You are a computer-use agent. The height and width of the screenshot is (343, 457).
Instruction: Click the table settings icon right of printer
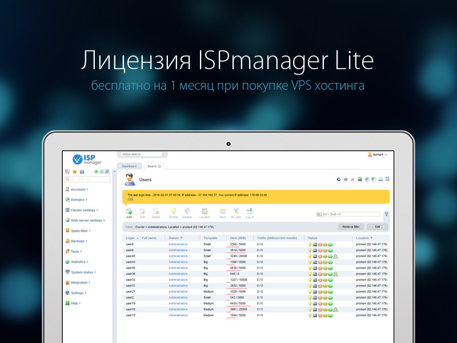[387, 179]
